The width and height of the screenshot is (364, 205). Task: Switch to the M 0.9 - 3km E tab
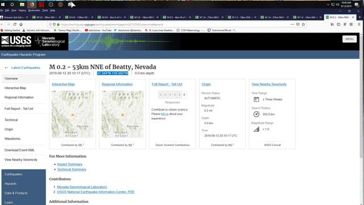coord(111,17)
